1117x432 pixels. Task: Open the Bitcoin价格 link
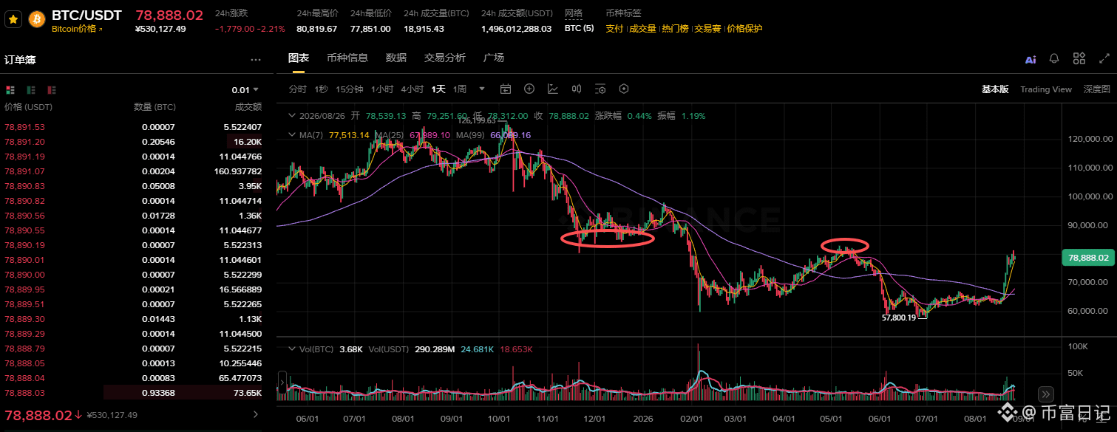click(x=77, y=29)
